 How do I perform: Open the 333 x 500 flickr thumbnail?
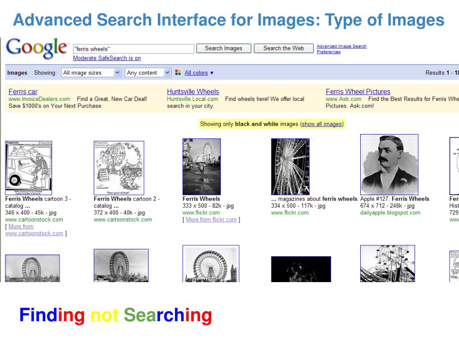(201, 167)
